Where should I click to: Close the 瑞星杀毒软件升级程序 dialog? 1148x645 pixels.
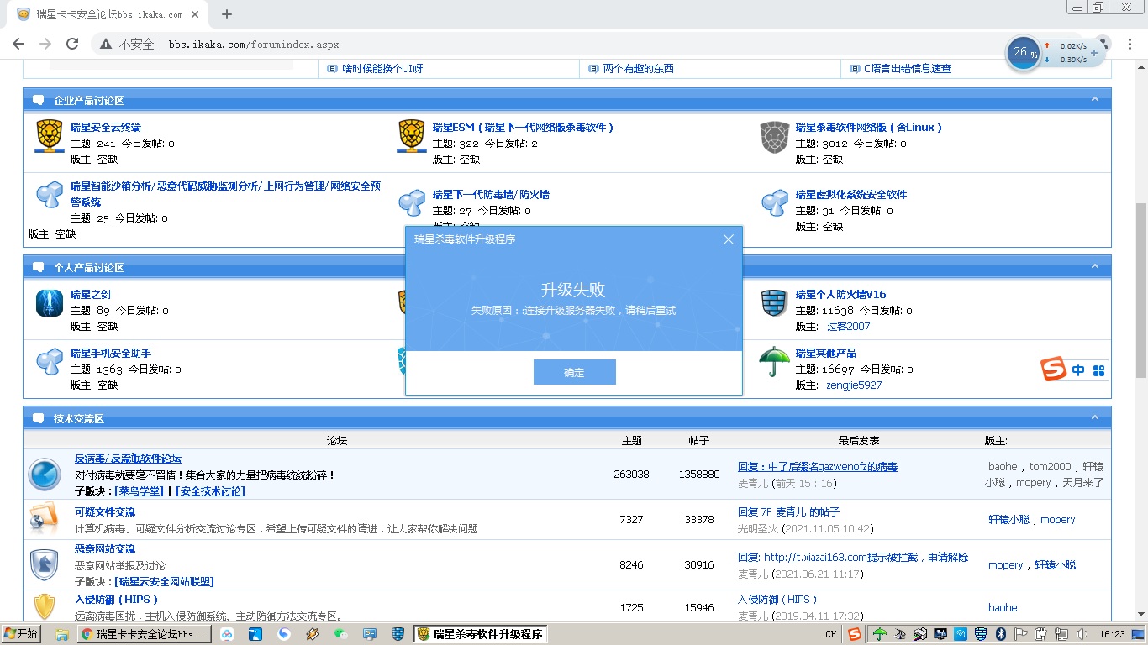729,239
